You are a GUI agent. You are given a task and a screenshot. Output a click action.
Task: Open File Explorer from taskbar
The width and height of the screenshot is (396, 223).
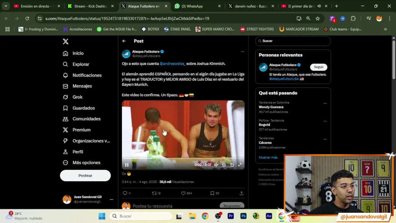click(192, 216)
